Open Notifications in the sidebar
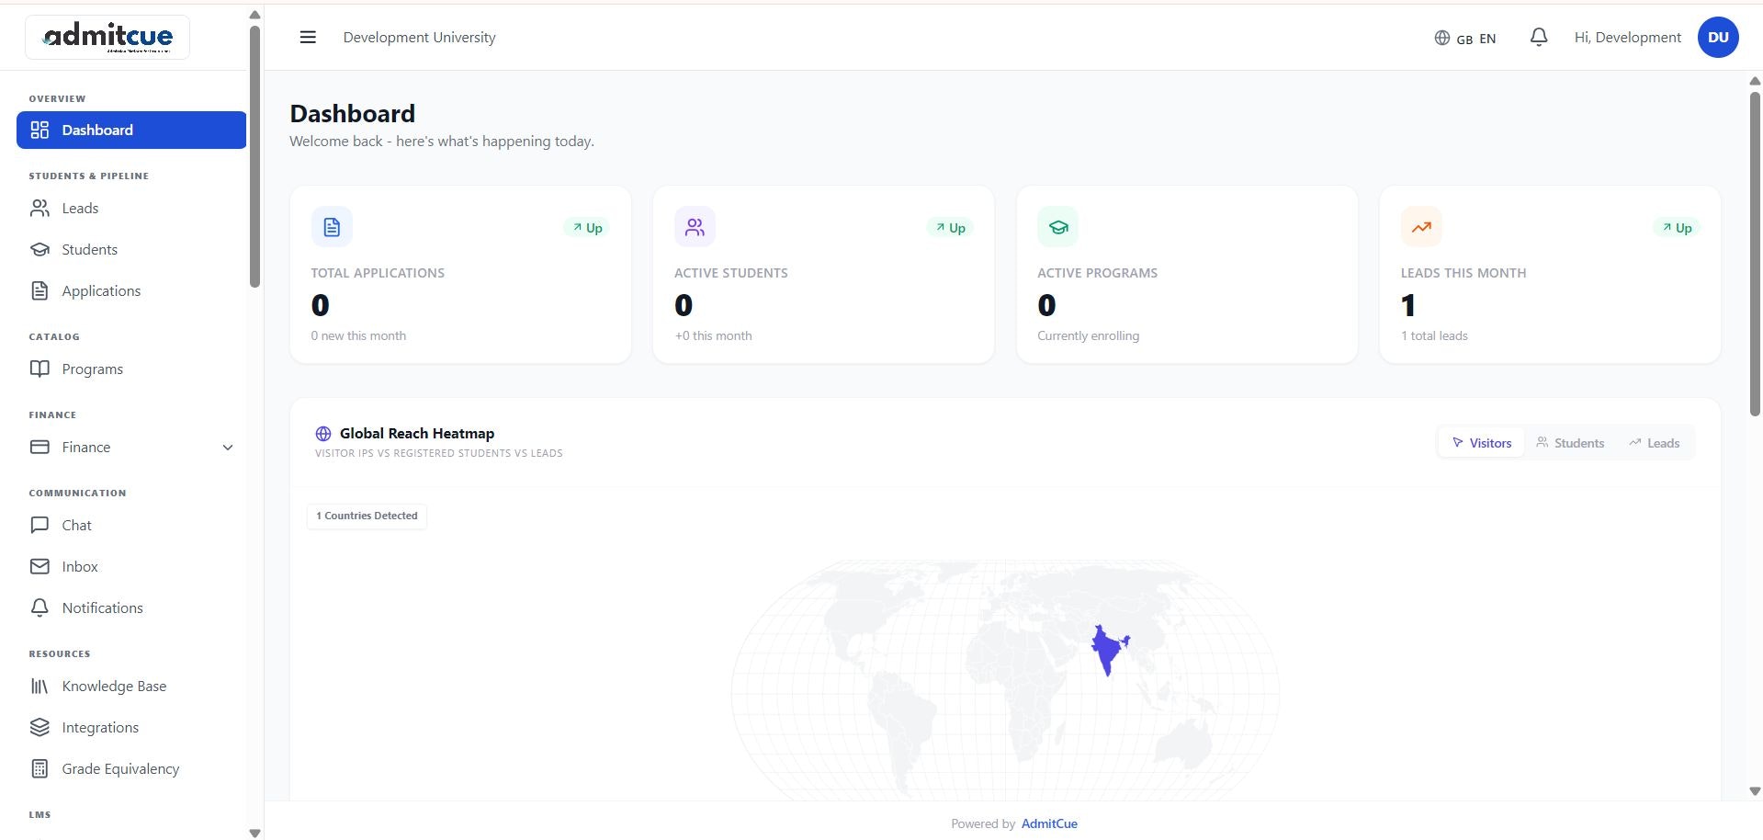The width and height of the screenshot is (1763, 840). [131, 608]
